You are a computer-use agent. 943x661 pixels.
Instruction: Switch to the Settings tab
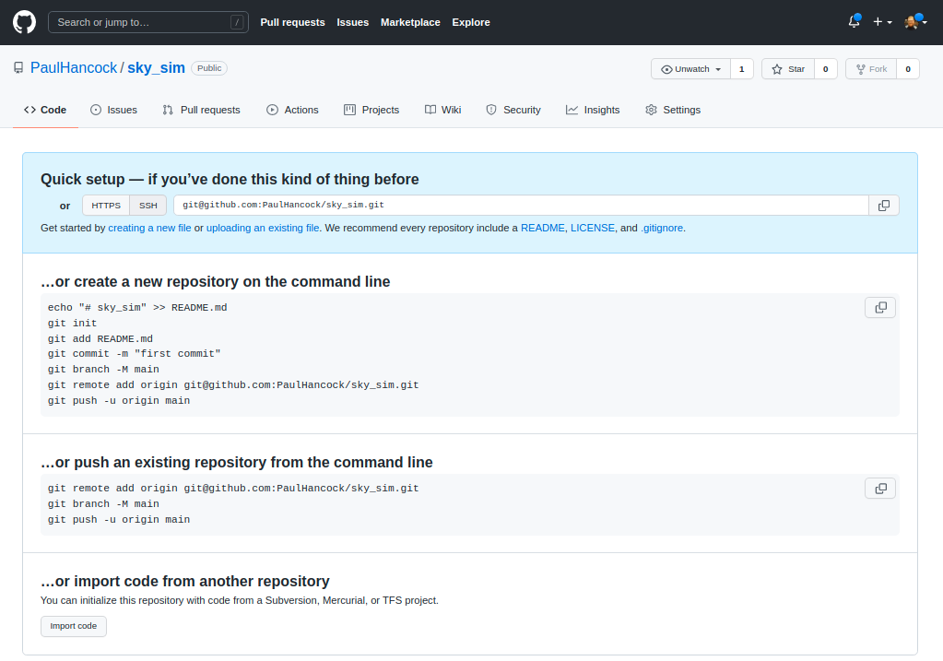pyautogui.click(x=672, y=110)
